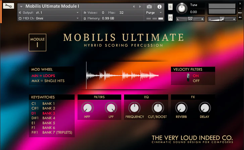Screen dimensions: 244x150
Task: Take a snapshot with the camera icon
Action: point(149,6)
